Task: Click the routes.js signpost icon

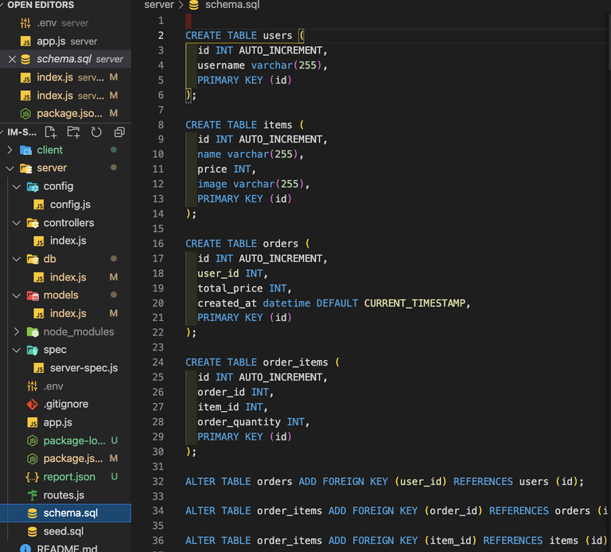Action: [33, 495]
